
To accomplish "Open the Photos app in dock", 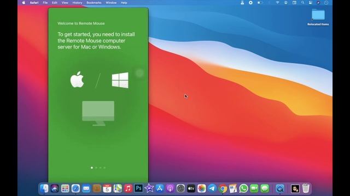I will 202,188.
